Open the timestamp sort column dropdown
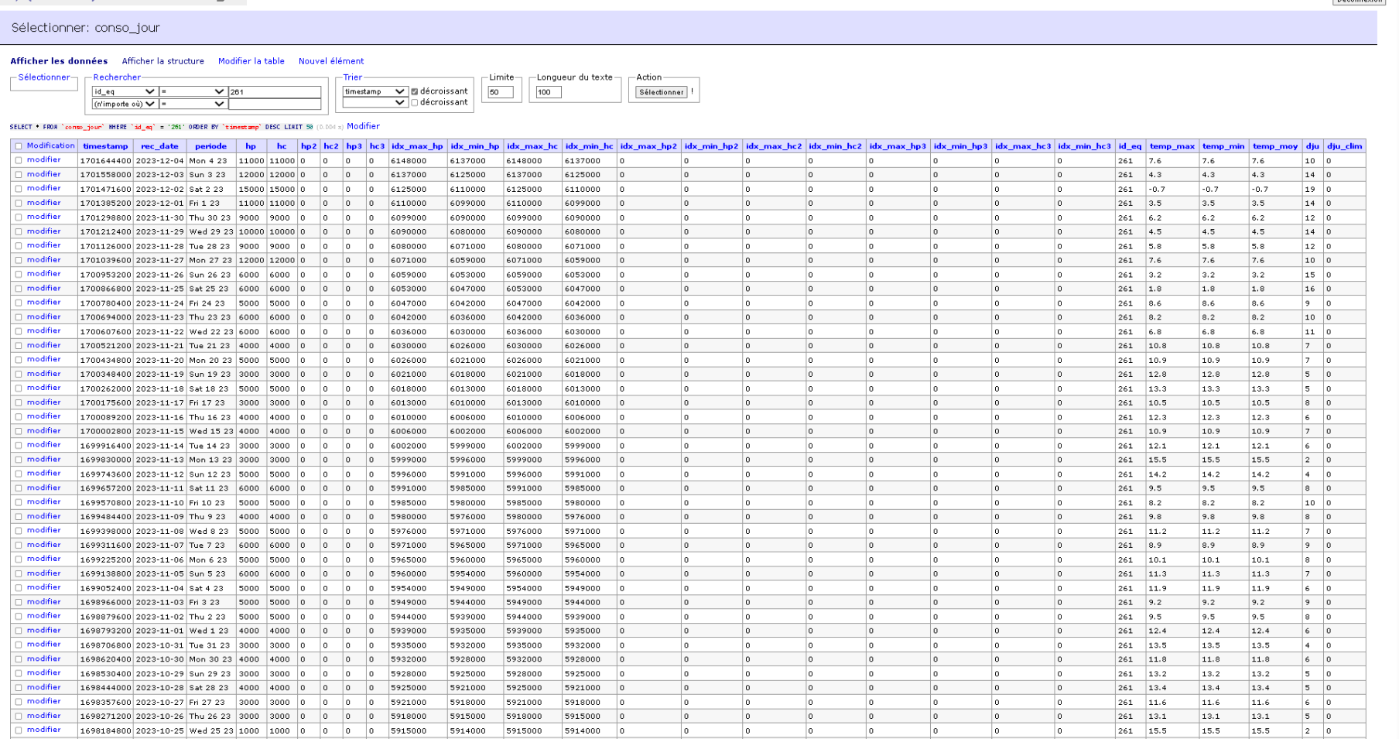The height and width of the screenshot is (739, 1399). coord(375,91)
